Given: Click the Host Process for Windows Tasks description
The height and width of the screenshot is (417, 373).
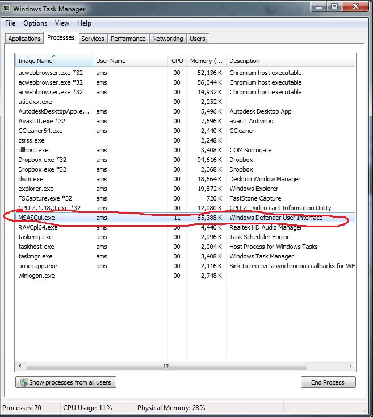Looking at the screenshot, I should coord(274,247).
